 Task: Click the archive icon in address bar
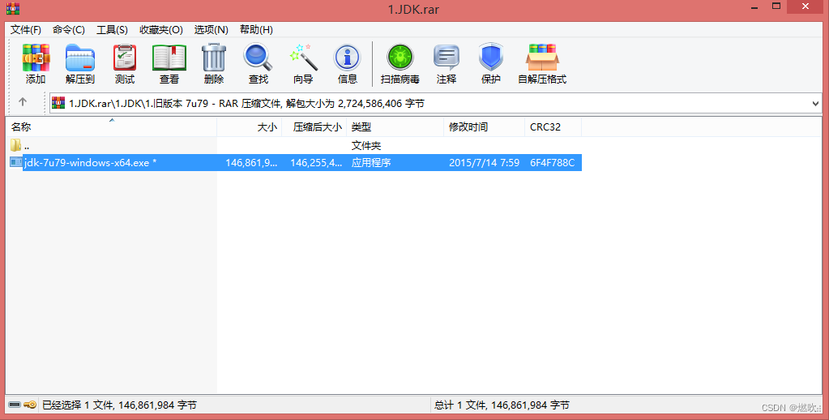pos(58,103)
